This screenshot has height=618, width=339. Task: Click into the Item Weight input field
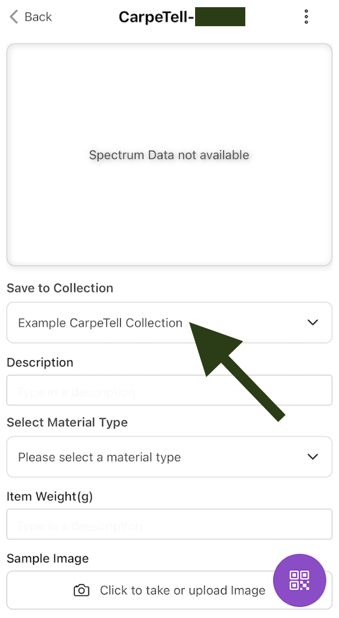pyautogui.click(x=169, y=526)
